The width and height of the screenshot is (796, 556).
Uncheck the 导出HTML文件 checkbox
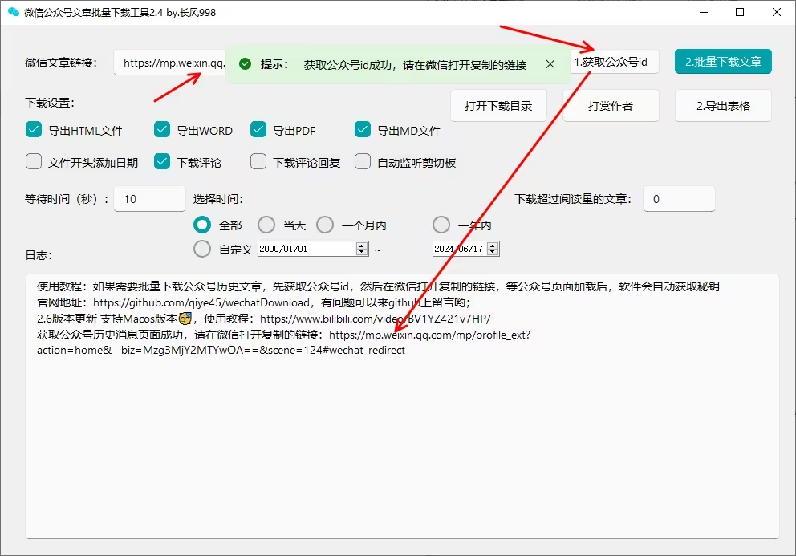34,130
